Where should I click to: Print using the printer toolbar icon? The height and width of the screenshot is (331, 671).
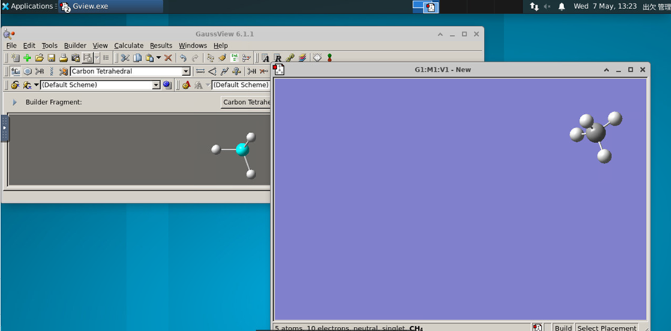64,58
